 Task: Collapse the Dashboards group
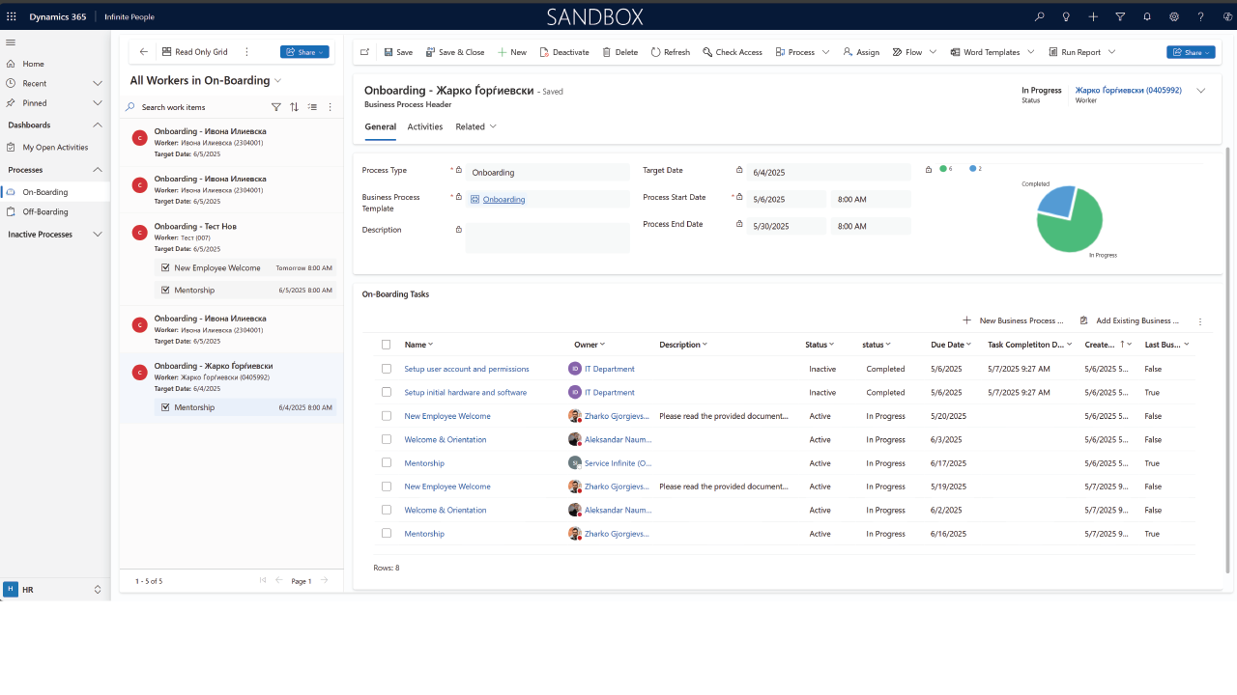(x=98, y=125)
